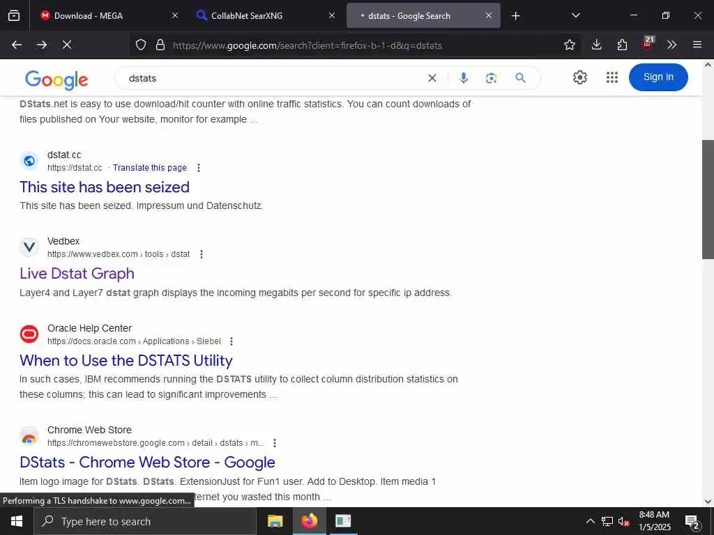Open Google quick settings gear

pos(579,77)
